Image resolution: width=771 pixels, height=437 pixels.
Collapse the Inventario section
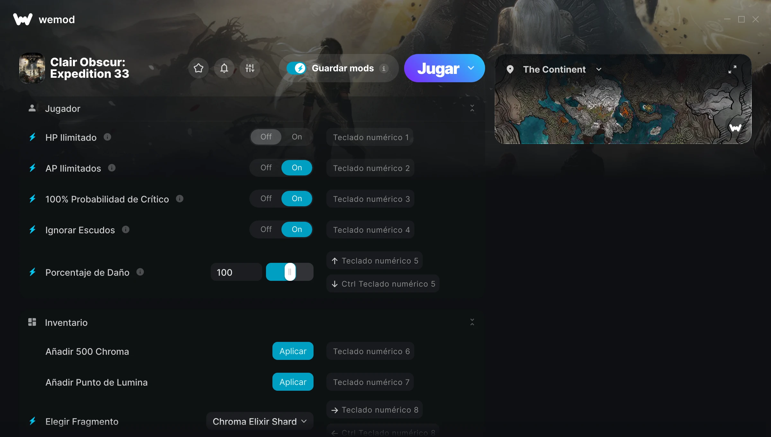click(472, 322)
